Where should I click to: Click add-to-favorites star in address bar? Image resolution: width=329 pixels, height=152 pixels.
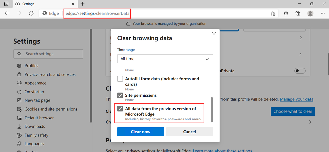(273, 13)
